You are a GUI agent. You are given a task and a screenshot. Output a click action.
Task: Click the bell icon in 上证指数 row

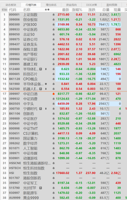(x=54, y=15)
